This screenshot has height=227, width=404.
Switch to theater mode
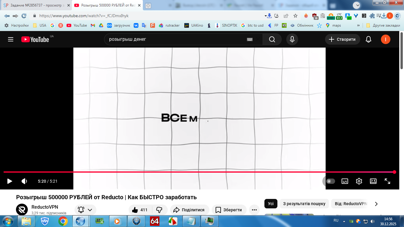pyautogui.click(x=373, y=181)
